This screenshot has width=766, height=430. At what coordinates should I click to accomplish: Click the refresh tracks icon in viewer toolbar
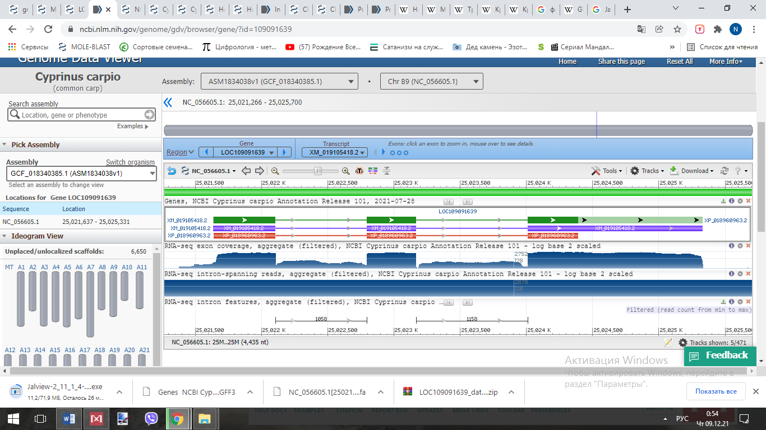[725, 171]
